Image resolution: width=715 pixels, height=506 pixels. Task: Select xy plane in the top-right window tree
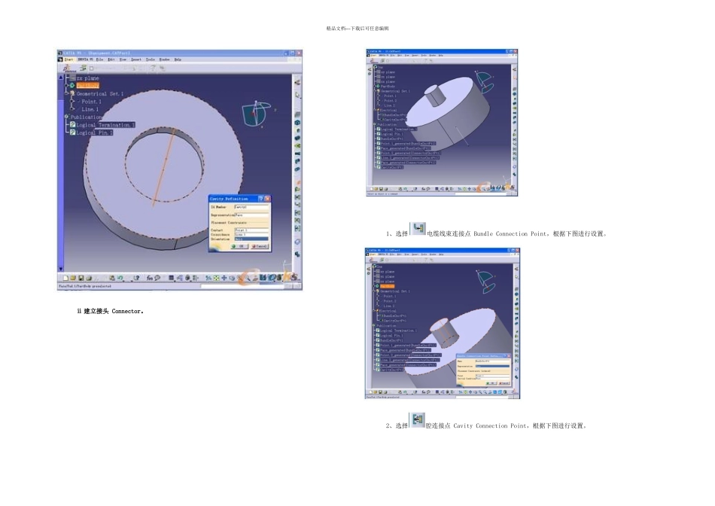(388, 72)
